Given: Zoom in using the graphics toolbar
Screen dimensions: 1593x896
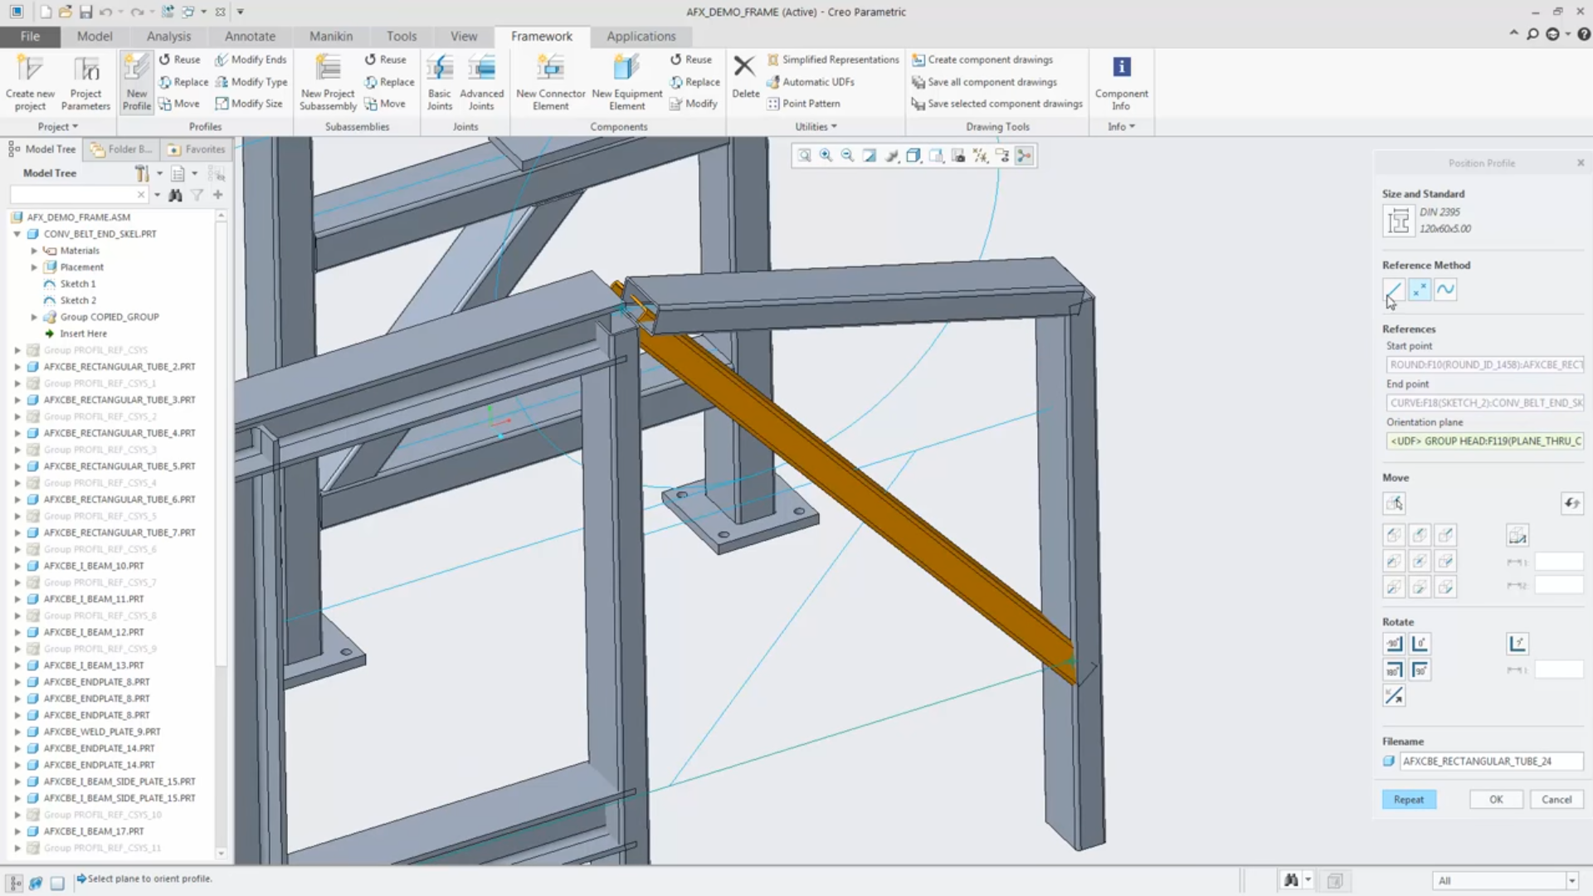Looking at the screenshot, I should pos(826,156).
